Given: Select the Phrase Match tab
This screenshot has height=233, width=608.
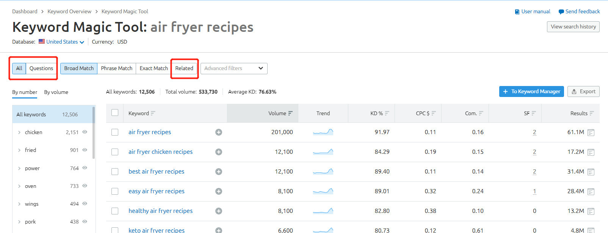Looking at the screenshot, I should pos(116,69).
